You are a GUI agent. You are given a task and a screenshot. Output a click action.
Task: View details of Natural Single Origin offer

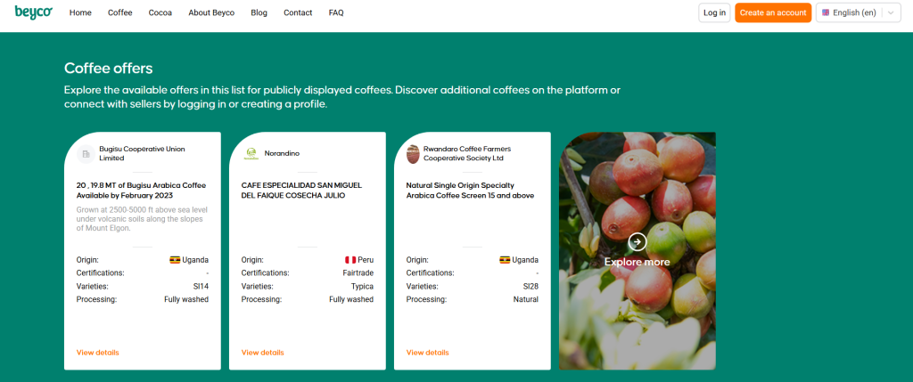[427, 353]
